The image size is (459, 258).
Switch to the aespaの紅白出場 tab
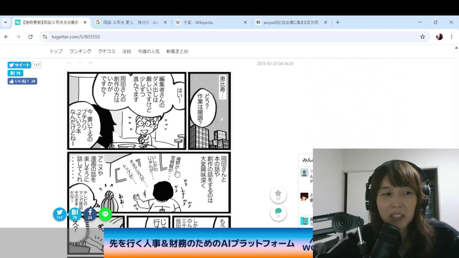tap(291, 22)
